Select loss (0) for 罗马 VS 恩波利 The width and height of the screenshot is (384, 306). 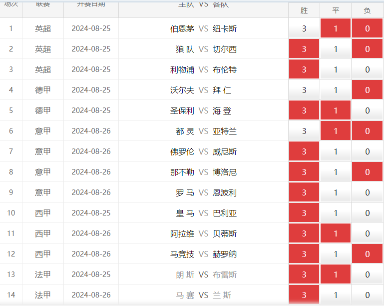pyautogui.click(x=367, y=192)
